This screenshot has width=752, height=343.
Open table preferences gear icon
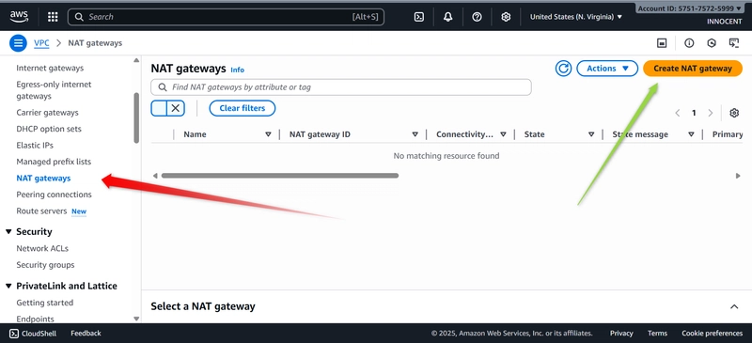(734, 113)
